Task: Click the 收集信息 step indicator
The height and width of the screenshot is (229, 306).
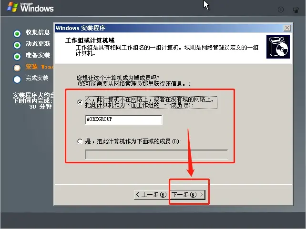Action: tap(17, 33)
